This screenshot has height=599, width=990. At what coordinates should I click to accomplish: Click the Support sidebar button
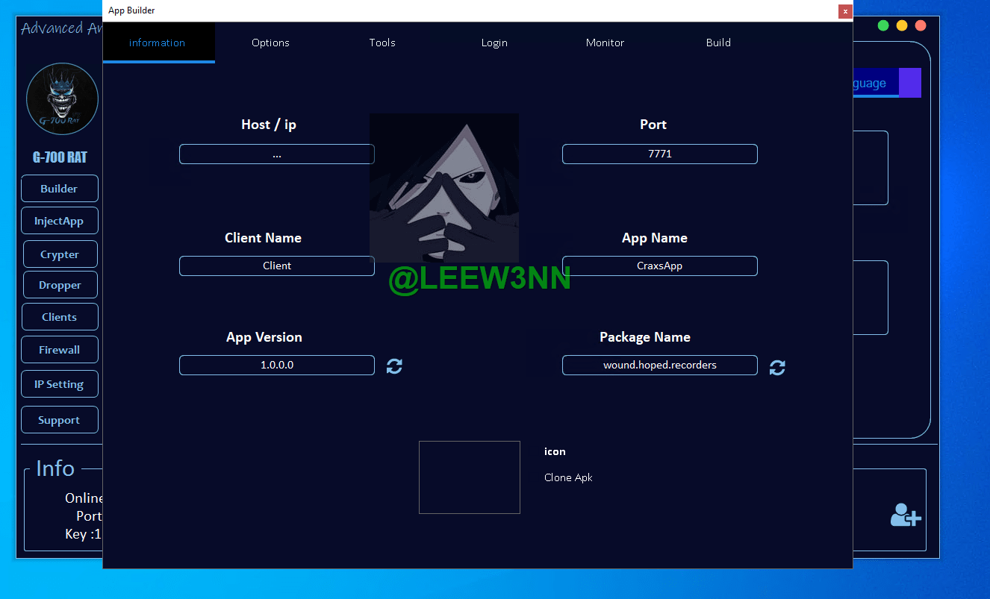click(x=60, y=420)
